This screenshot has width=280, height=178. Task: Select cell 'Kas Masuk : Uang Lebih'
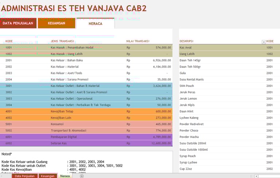tap(67, 54)
